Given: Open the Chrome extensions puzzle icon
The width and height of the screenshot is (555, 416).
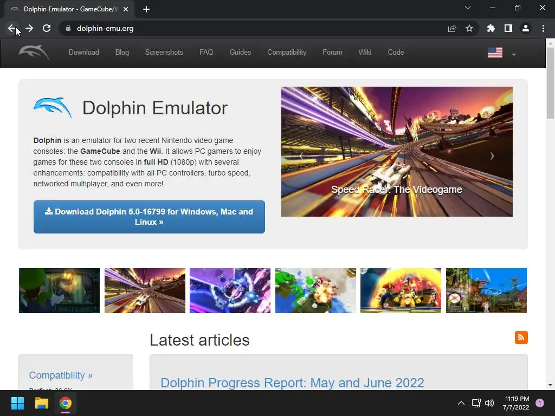Looking at the screenshot, I should (491, 28).
